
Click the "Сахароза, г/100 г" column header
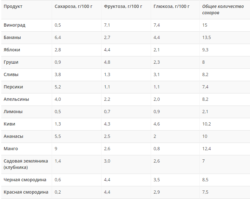(74, 7)
